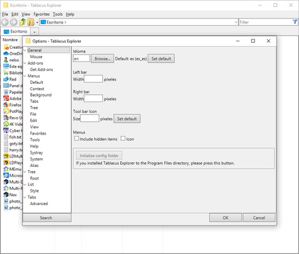Collapse the List tree node
299x254 pixels.
(x=25, y=185)
